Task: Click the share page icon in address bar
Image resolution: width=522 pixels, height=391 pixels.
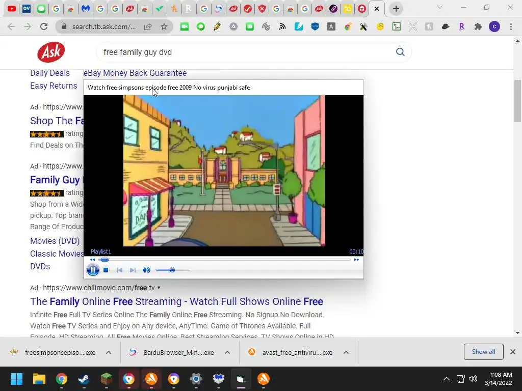Action: tap(148, 26)
